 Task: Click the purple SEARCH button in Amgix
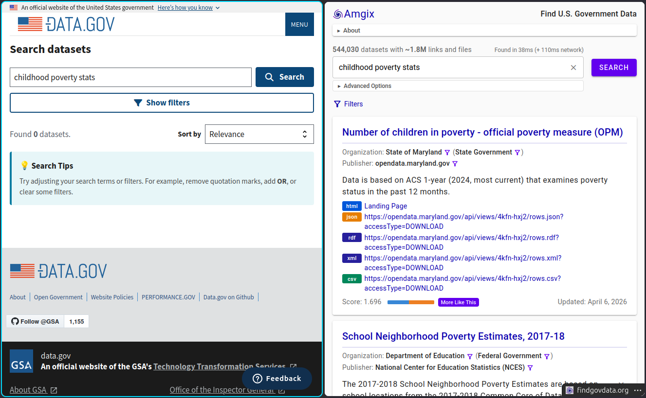pos(614,68)
